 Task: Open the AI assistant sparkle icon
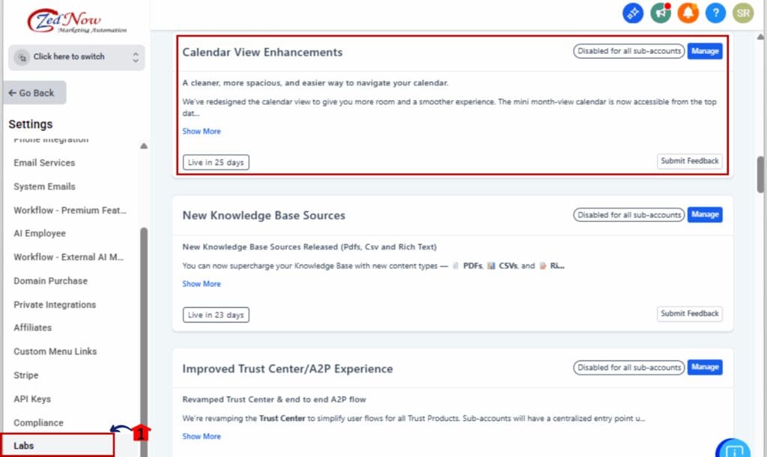[633, 13]
